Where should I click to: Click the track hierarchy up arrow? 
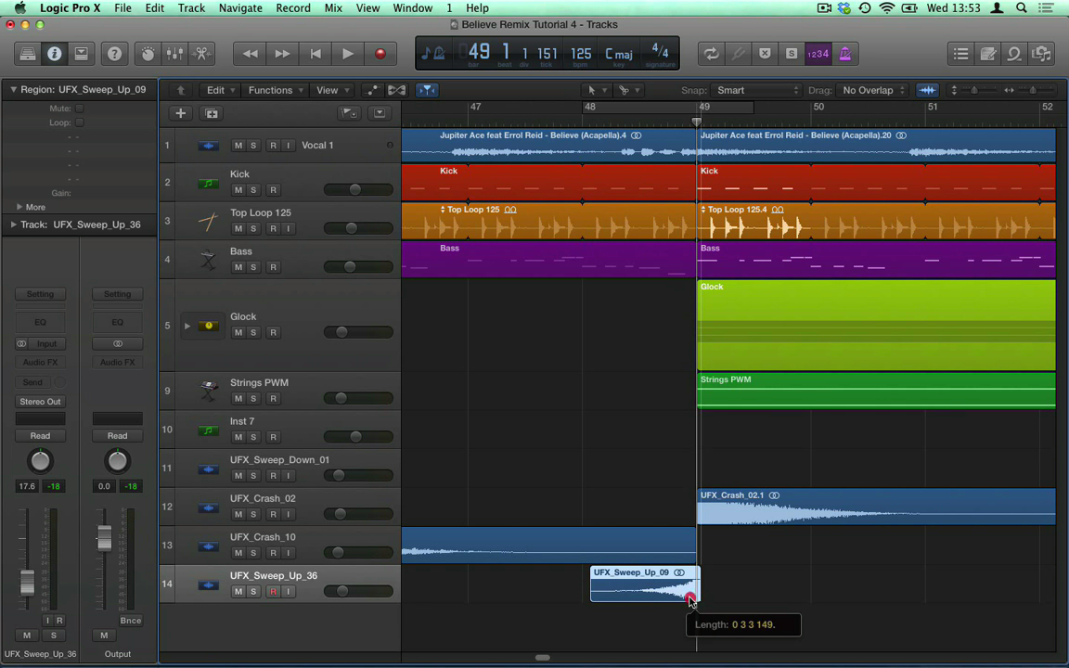181,90
